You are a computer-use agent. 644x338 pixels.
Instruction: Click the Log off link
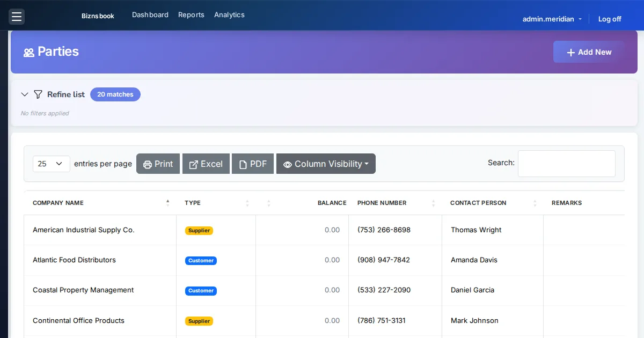pyautogui.click(x=610, y=19)
